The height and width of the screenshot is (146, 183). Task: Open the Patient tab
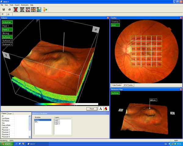[x=4, y=113]
